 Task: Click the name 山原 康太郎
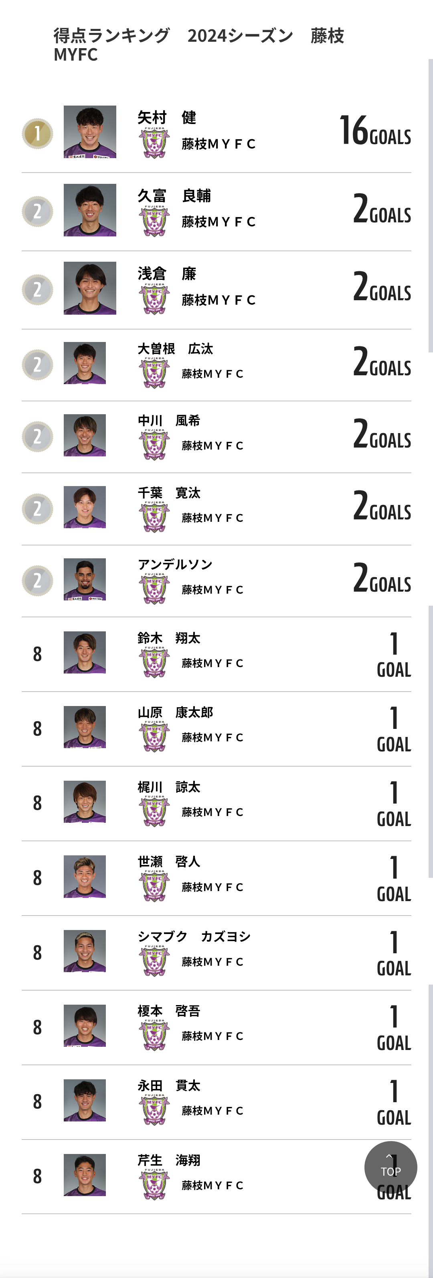[175, 712]
